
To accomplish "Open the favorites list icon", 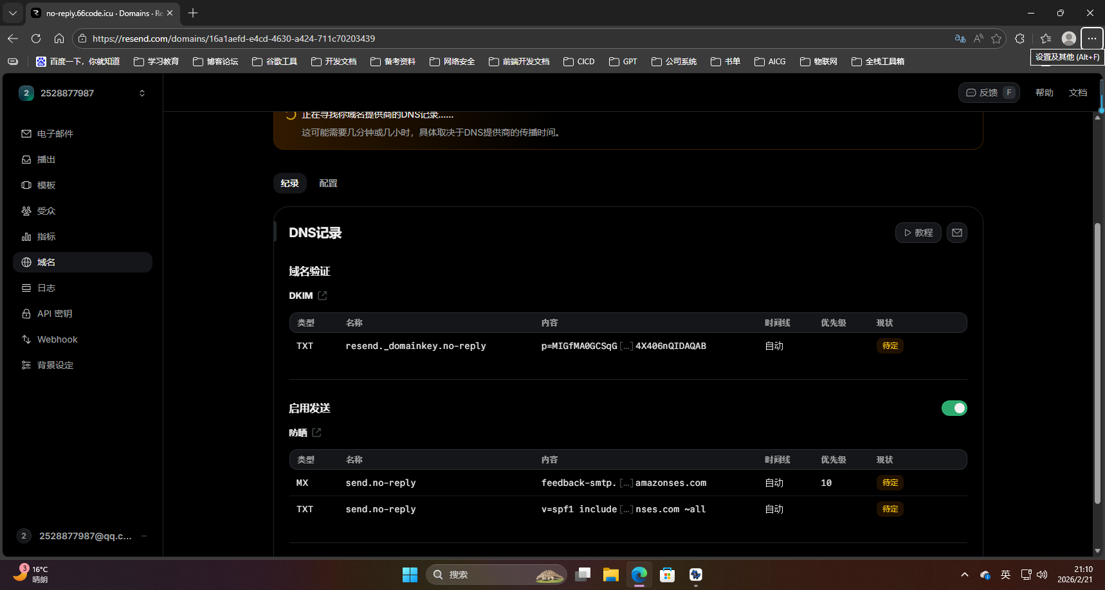I will tap(1046, 39).
